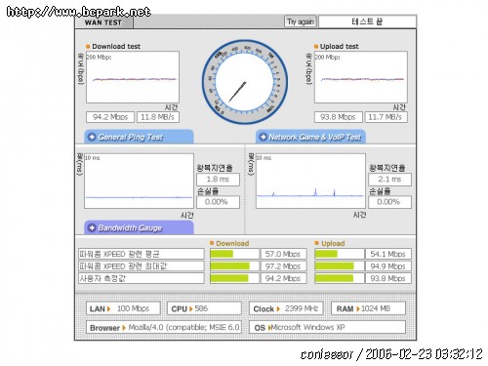Click the status field showing 테스트 끝
This screenshot has width=488, height=366.
(367, 21)
